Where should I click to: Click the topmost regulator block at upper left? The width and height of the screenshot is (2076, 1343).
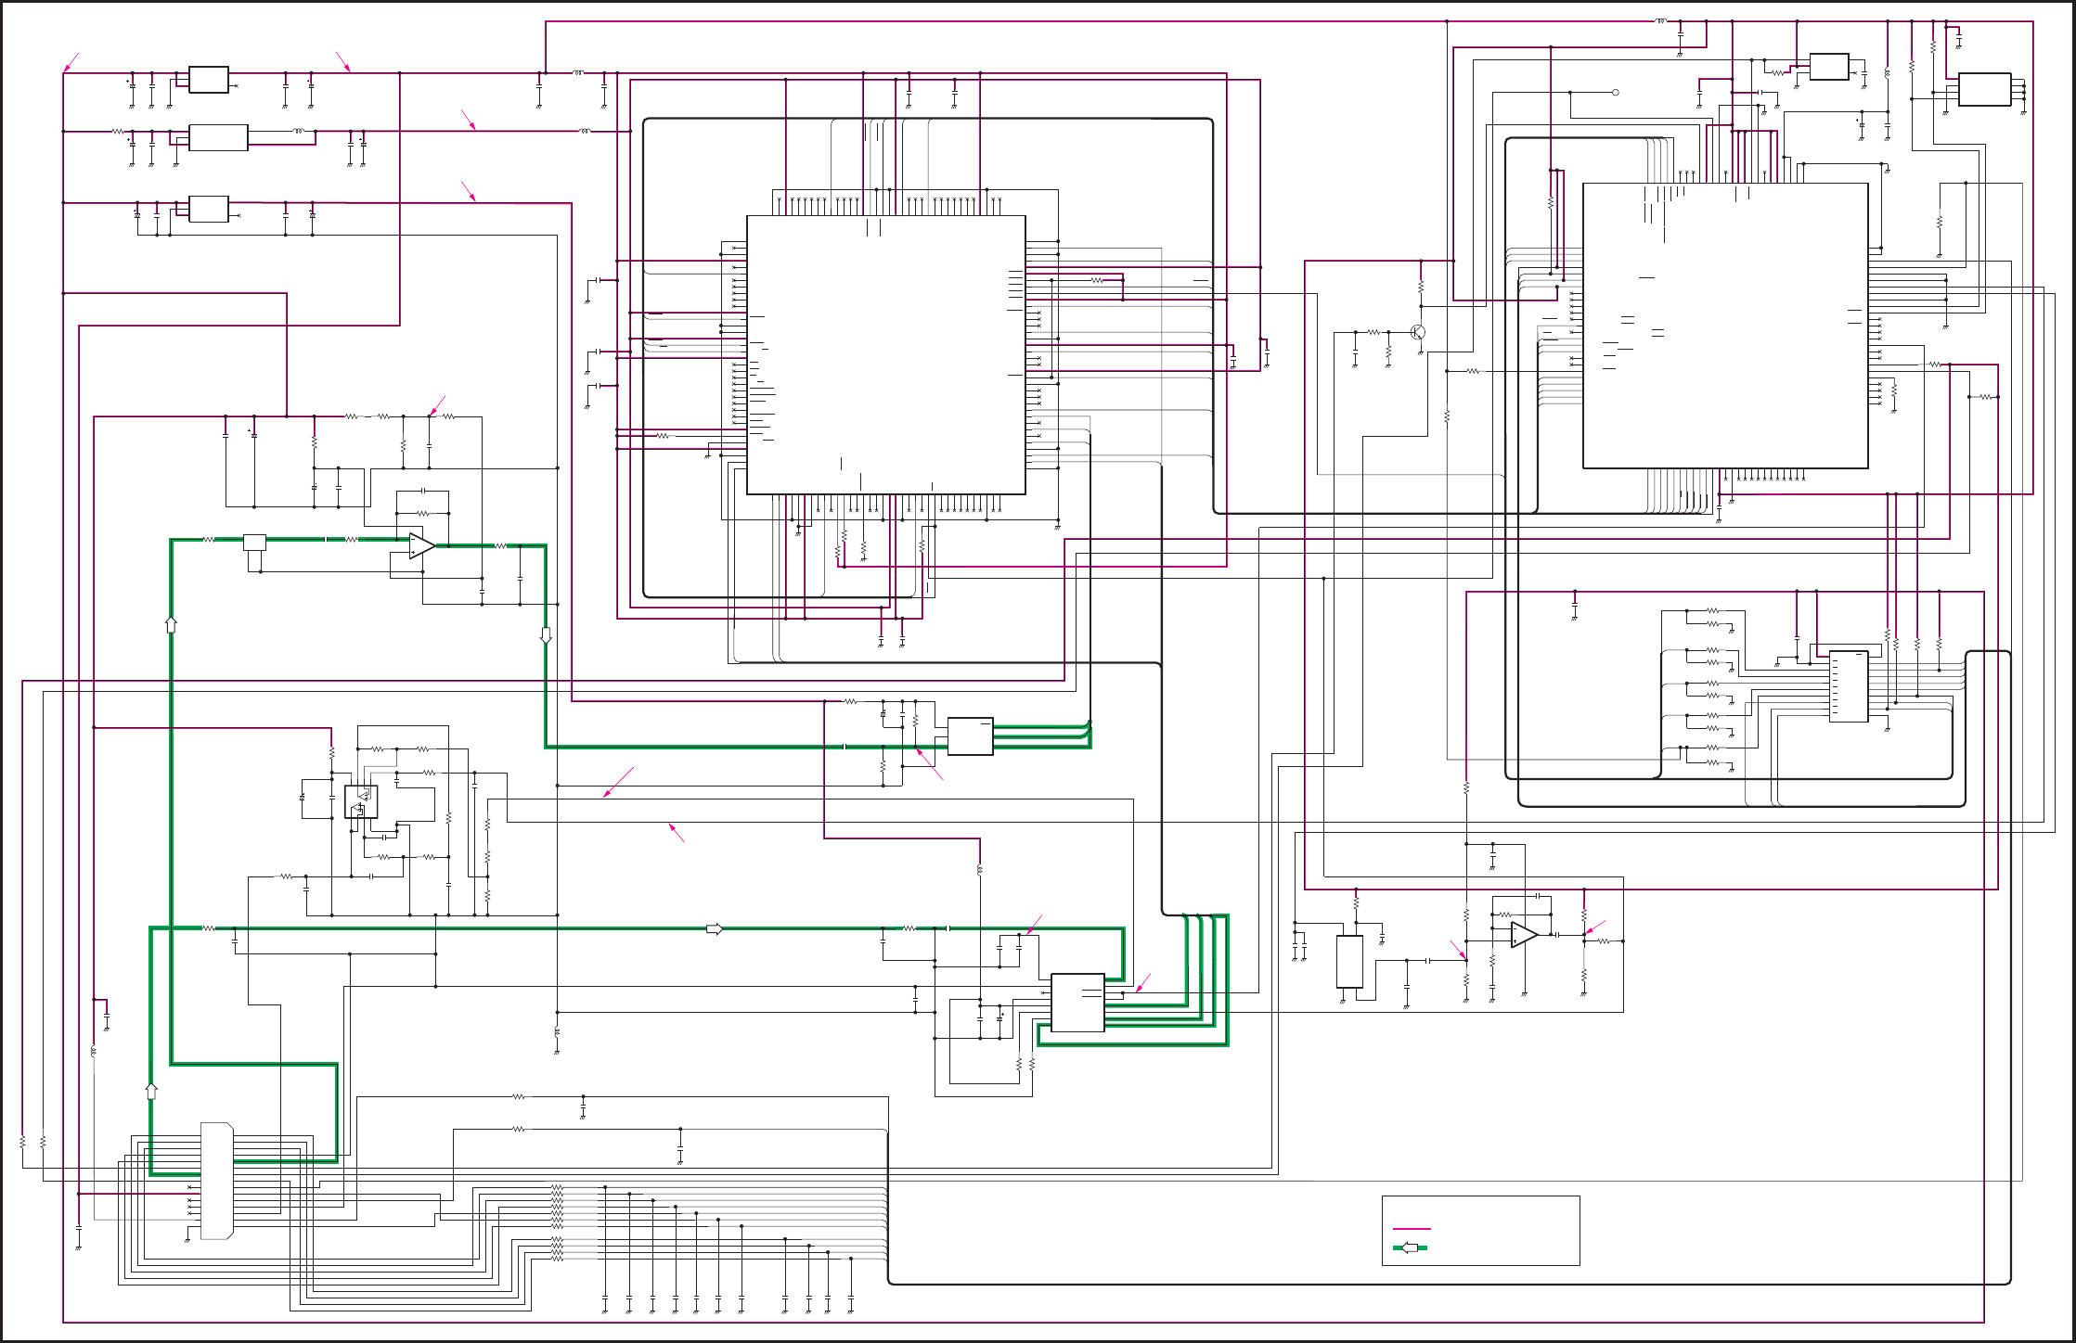coord(209,80)
